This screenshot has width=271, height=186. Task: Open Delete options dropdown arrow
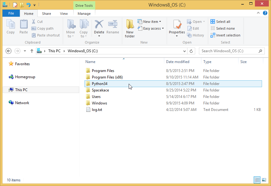click(x=99, y=36)
